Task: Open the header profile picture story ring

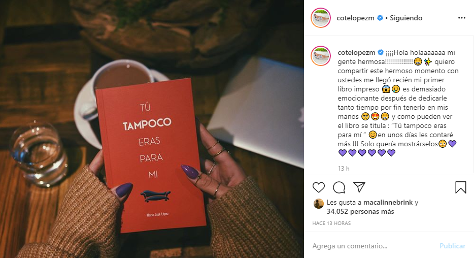Action: click(x=321, y=18)
